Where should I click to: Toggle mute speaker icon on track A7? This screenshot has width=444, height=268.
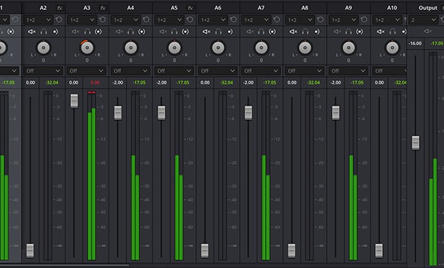[249, 32]
